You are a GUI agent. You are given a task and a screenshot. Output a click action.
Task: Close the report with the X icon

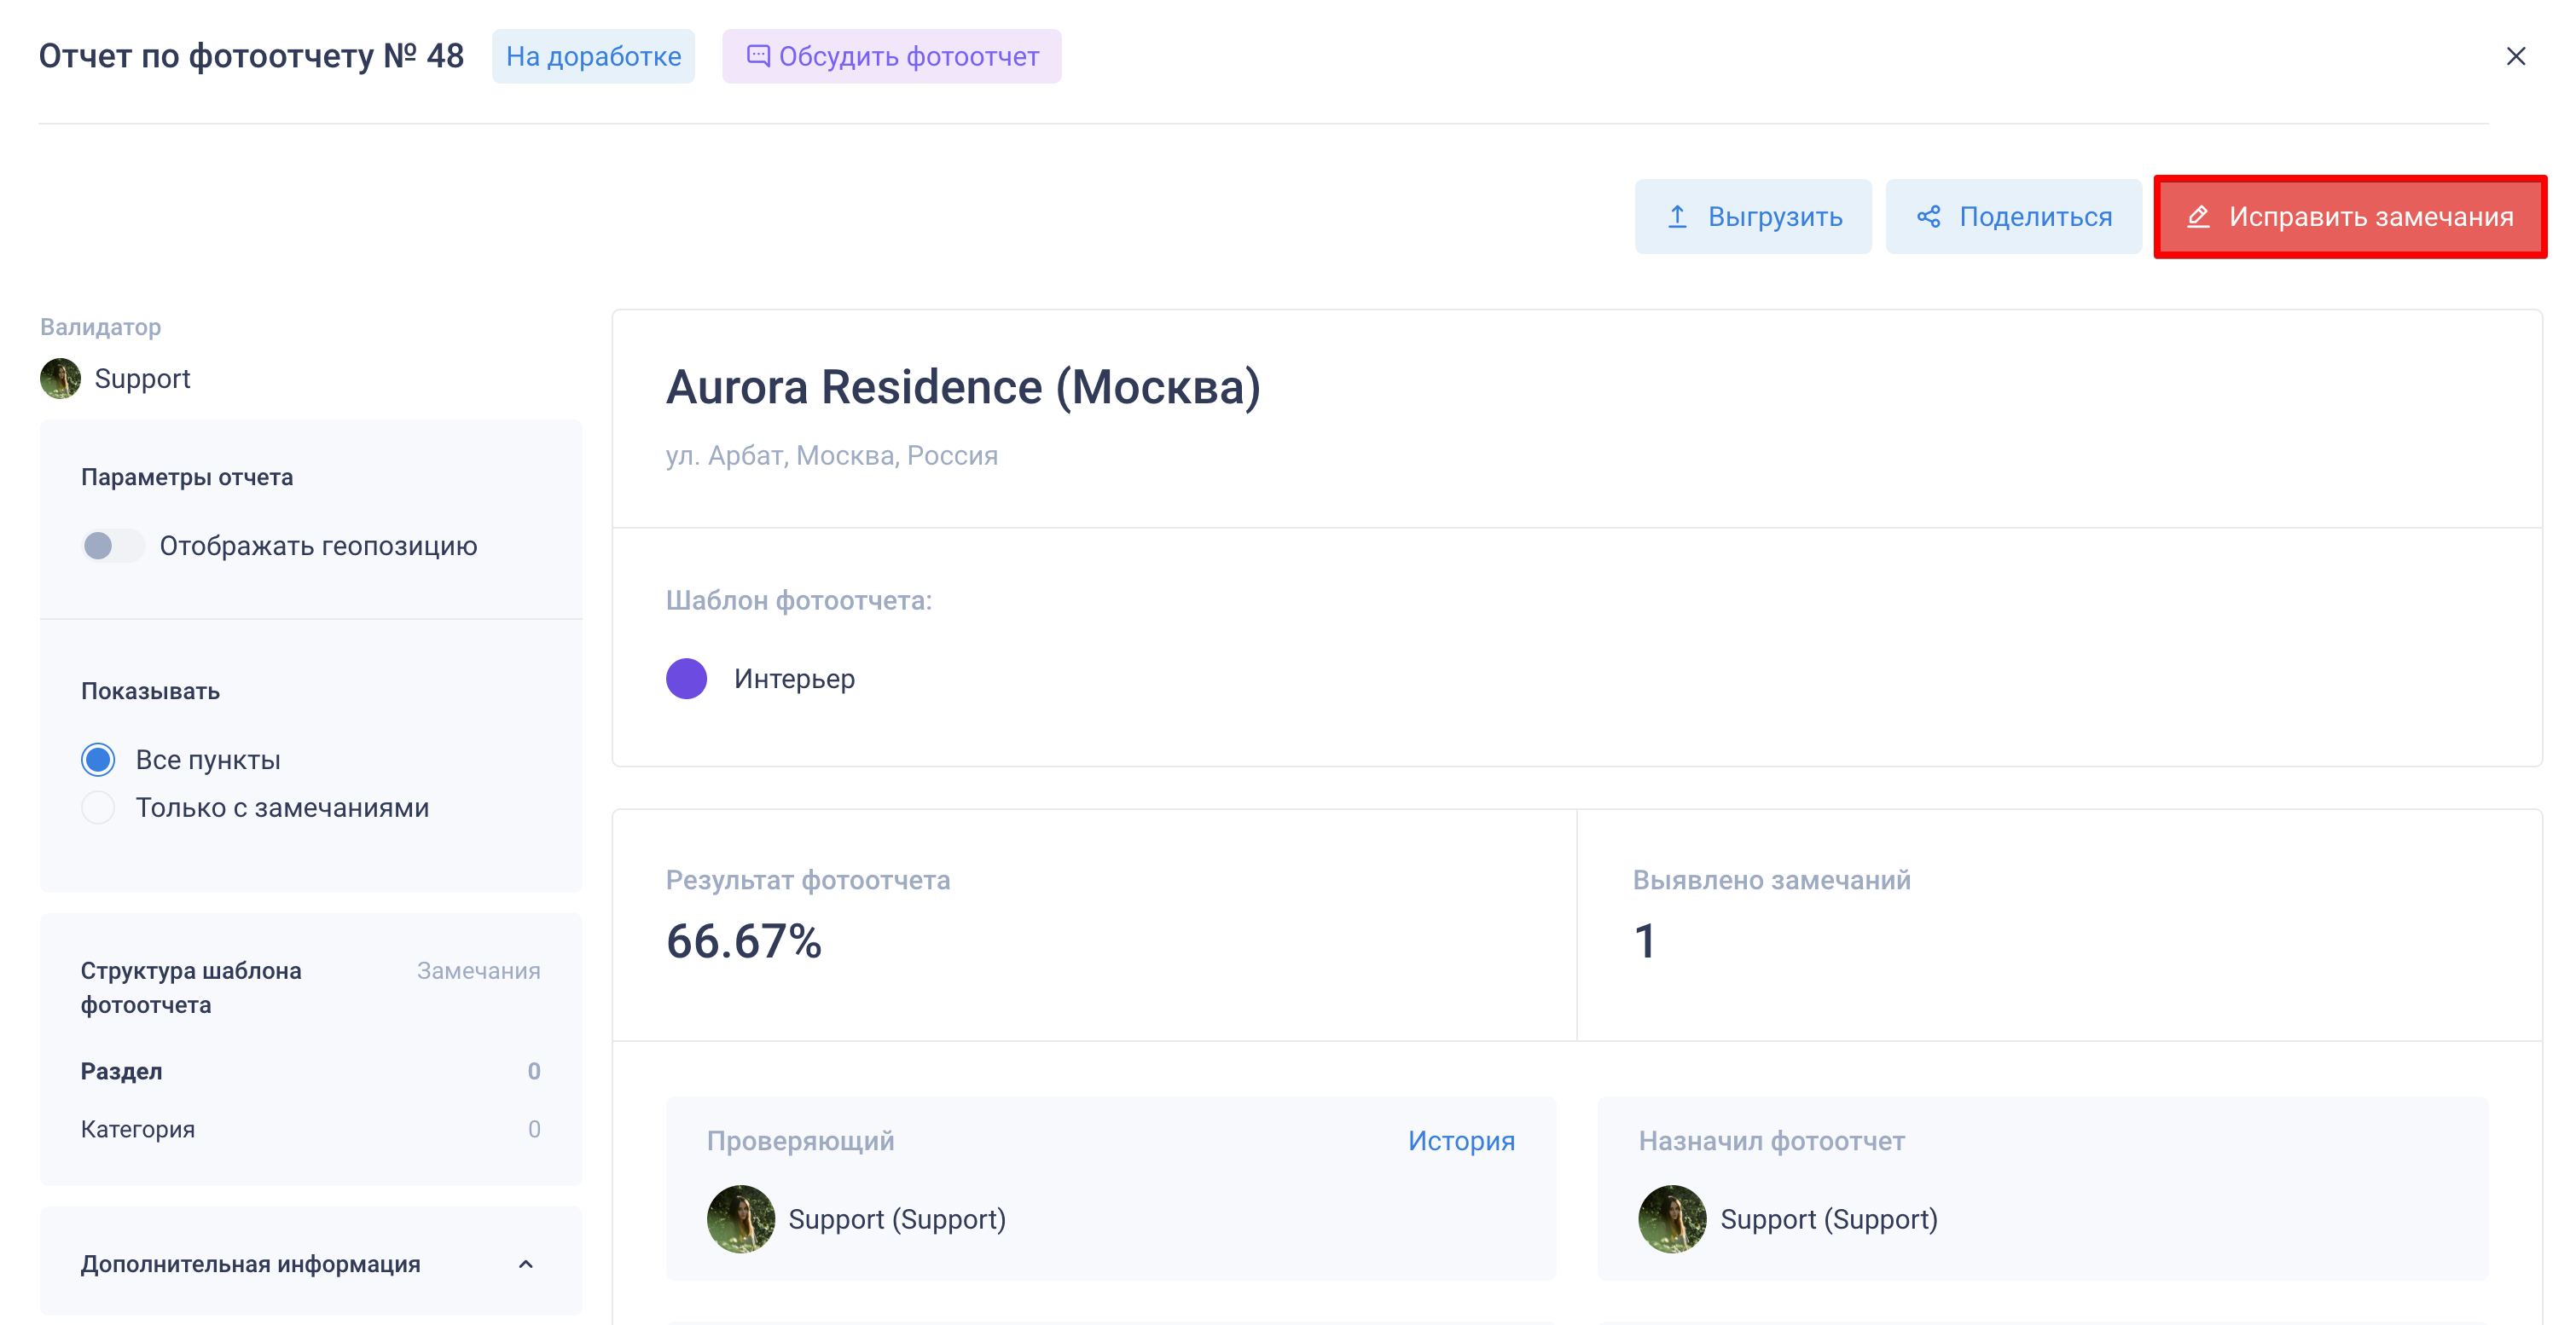tap(2515, 56)
